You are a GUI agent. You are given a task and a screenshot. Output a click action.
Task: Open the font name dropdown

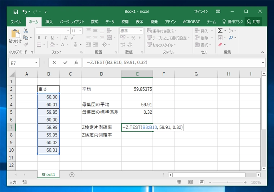(x=68, y=31)
